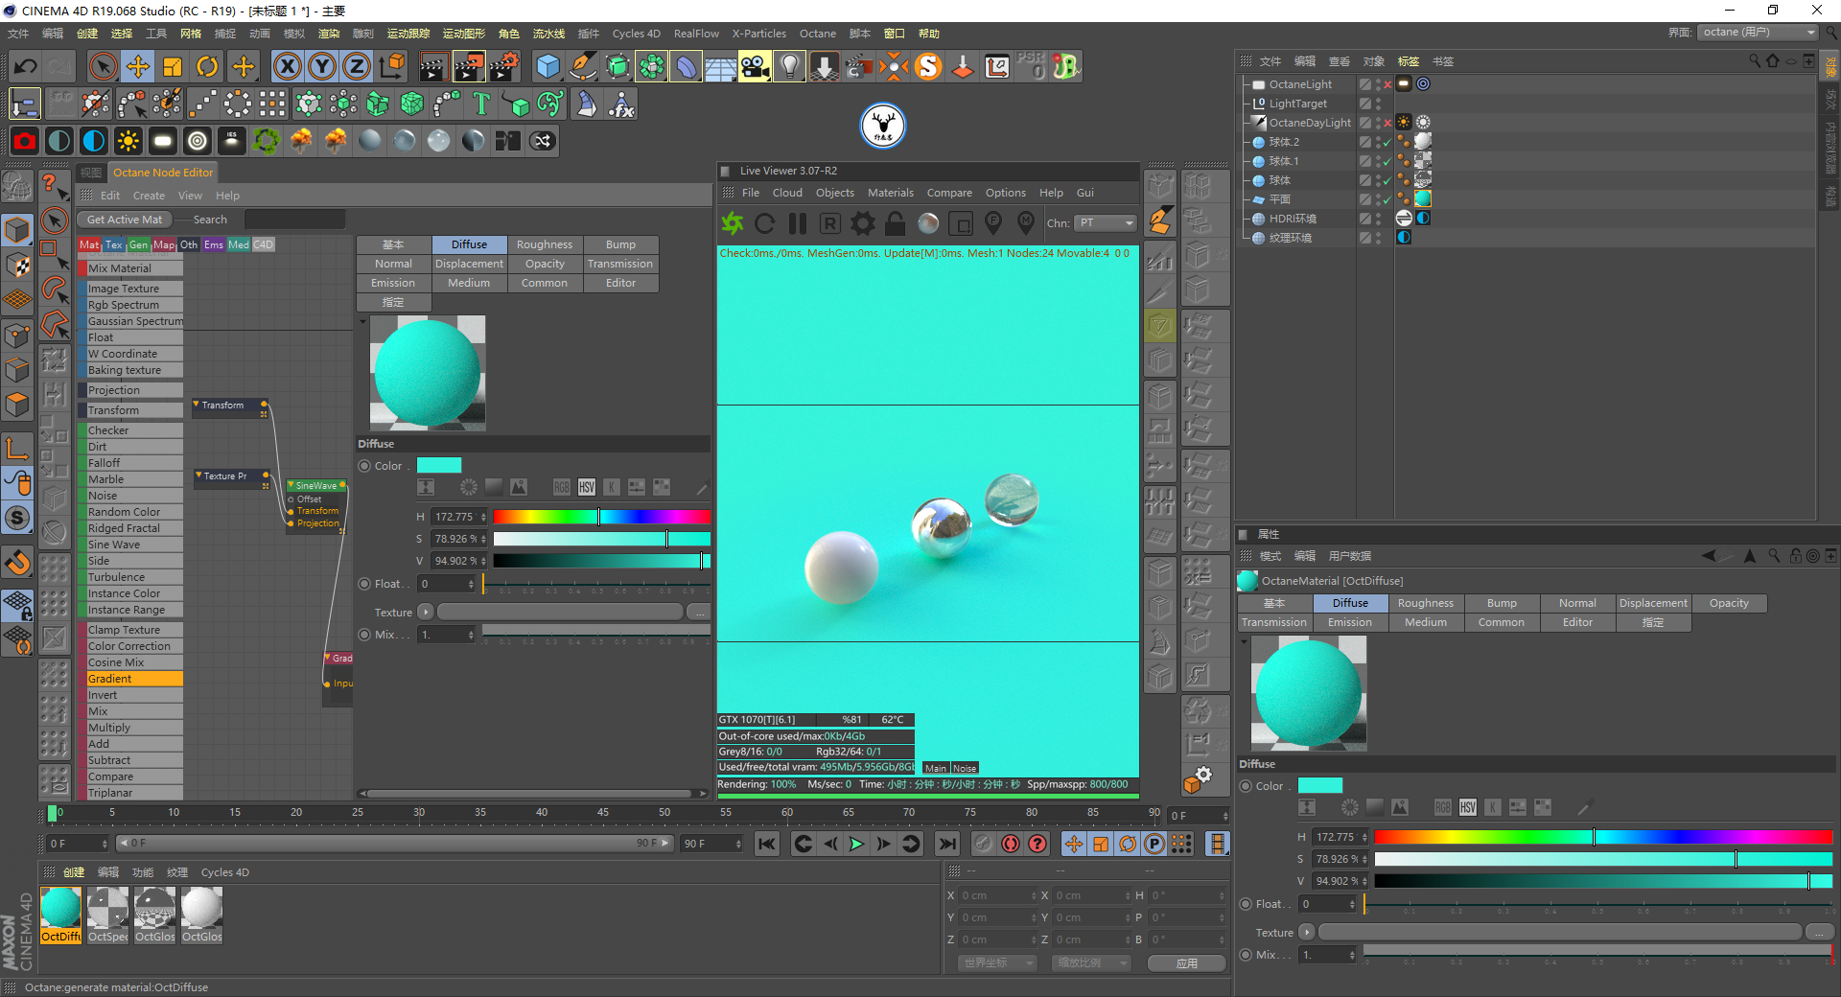Open the X-Particles menu
1841x997 pixels.
[759, 34]
